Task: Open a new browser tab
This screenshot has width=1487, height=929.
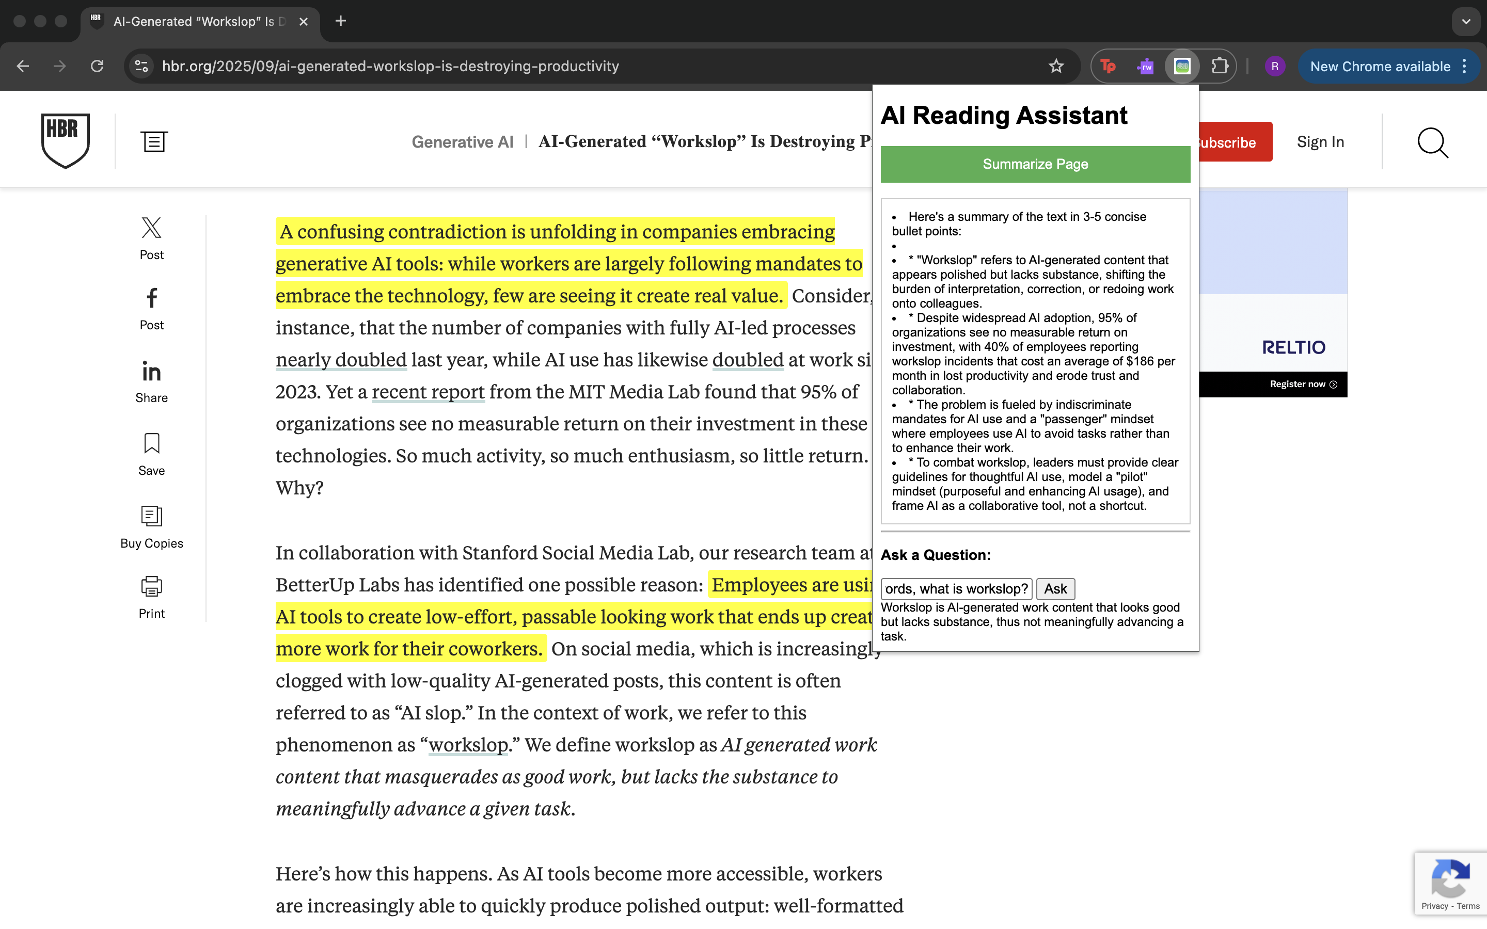Action: pyautogui.click(x=340, y=22)
